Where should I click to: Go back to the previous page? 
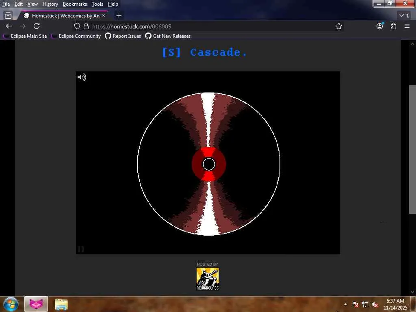tap(9, 26)
